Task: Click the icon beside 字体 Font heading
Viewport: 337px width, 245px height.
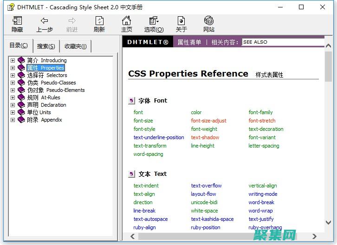Action: (x=131, y=101)
